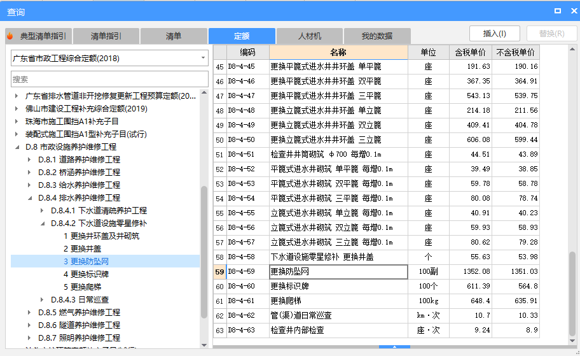Screen dimensions: 580x356
Task: Open the 广东省市政工程综合定额(2018) dropdown
Action: [x=203, y=58]
